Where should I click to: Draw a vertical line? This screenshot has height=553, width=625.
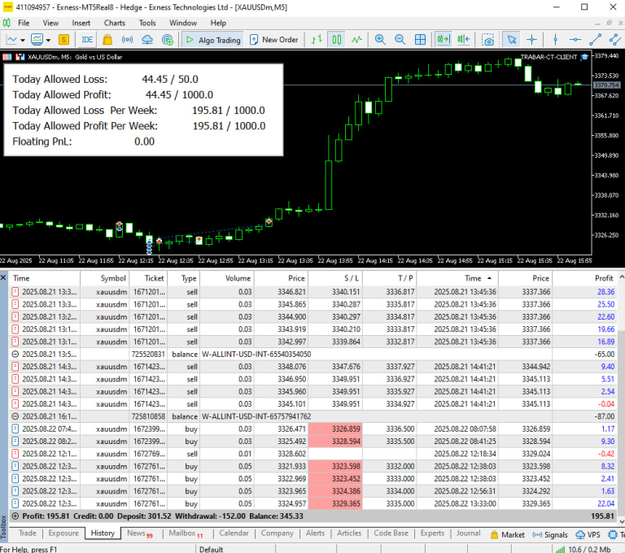tap(555, 40)
